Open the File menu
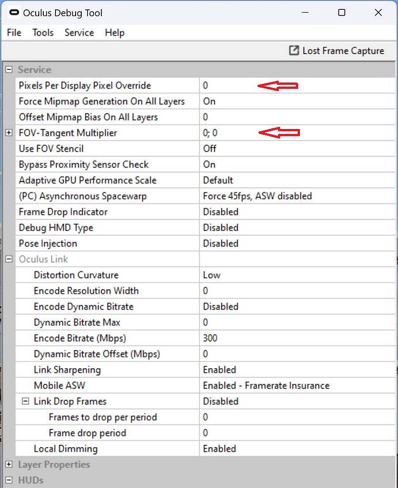This screenshot has height=488, width=398. [13, 33]
